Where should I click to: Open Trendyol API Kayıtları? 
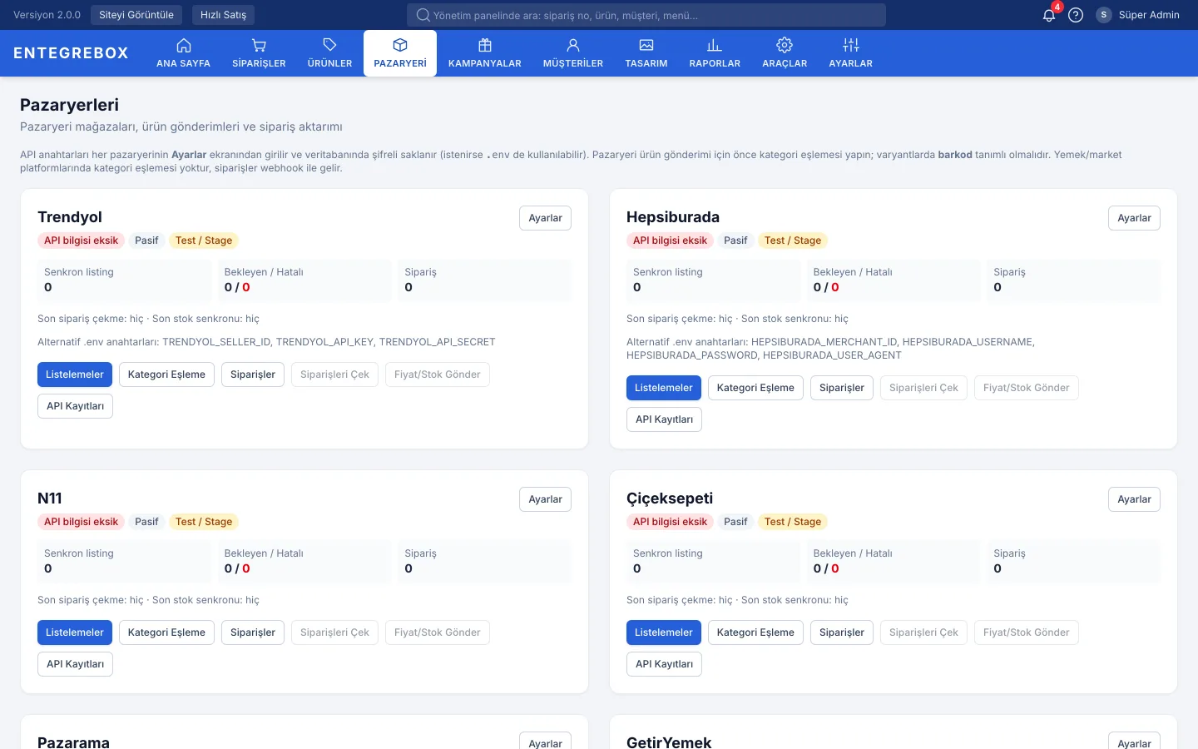pyautogui.click(x=75, y=406)
